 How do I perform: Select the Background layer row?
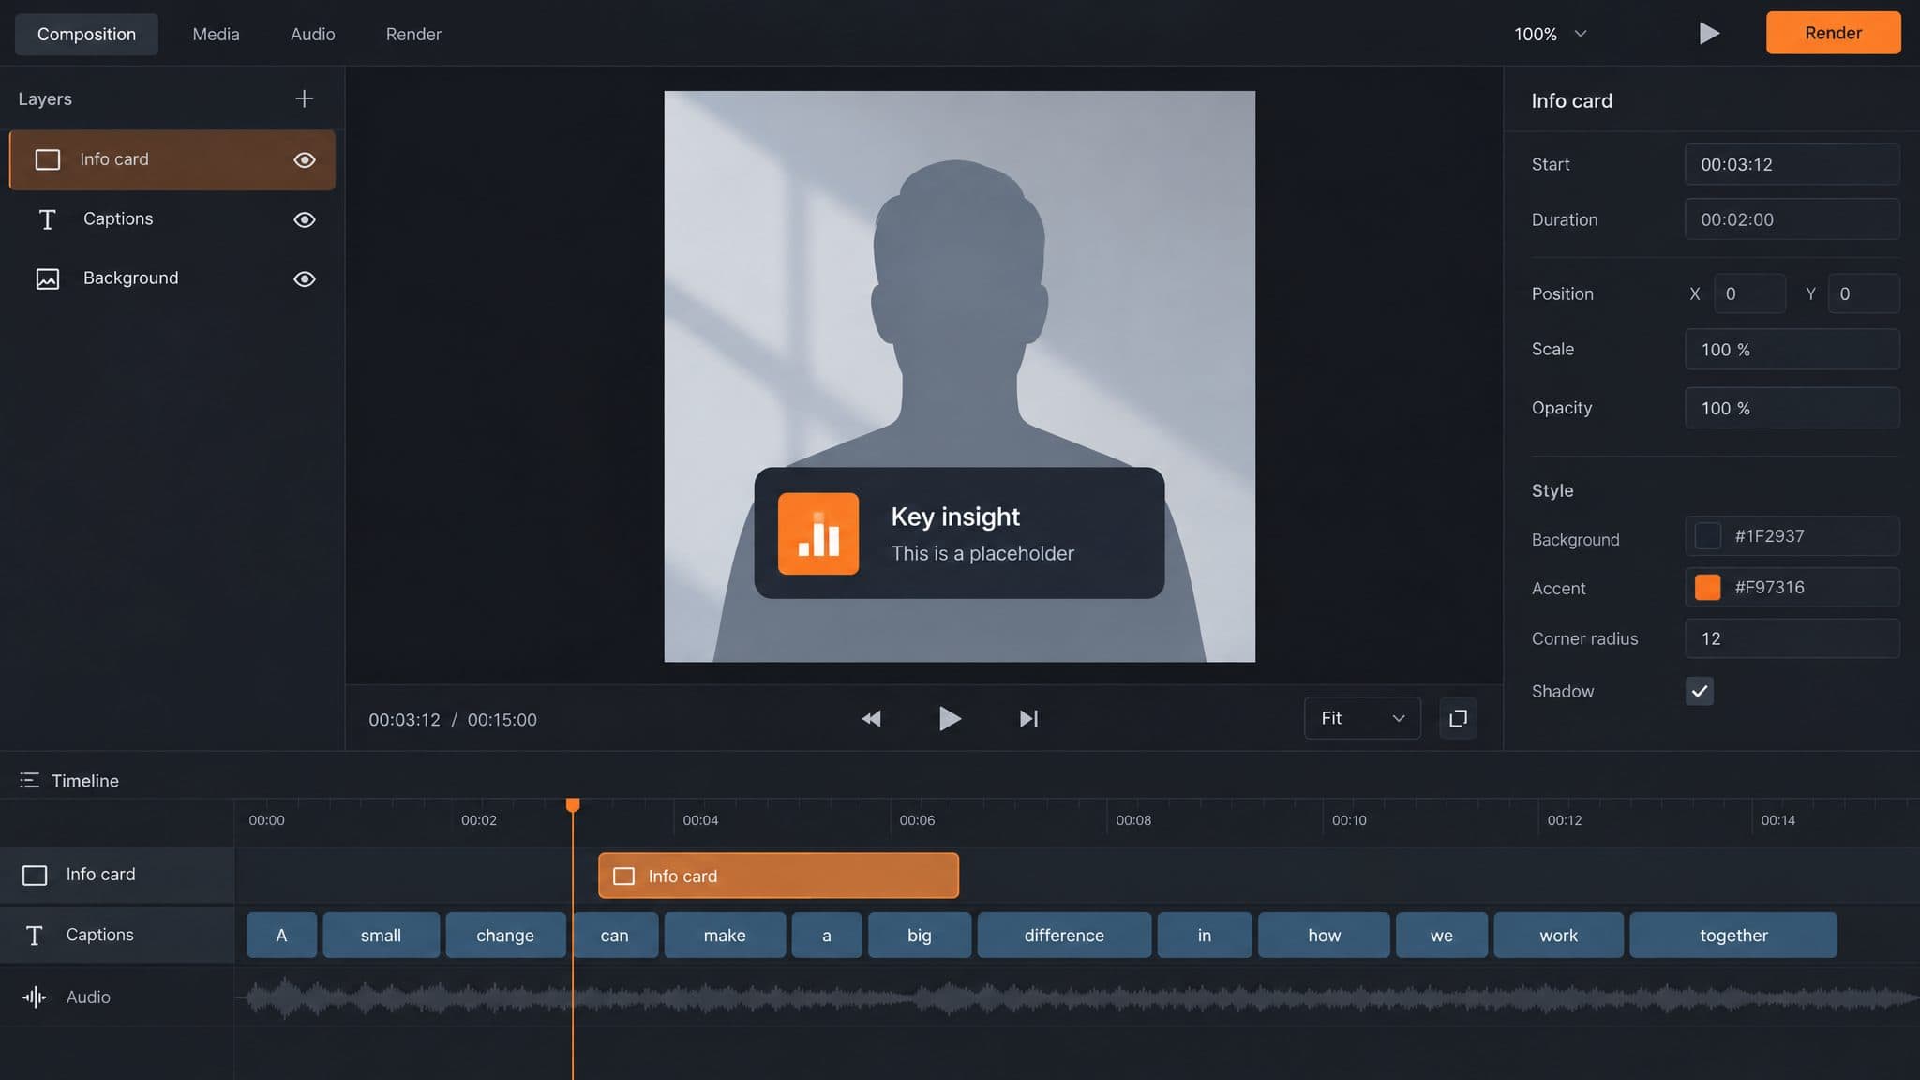pyautogui.click(x=172, y=278)
